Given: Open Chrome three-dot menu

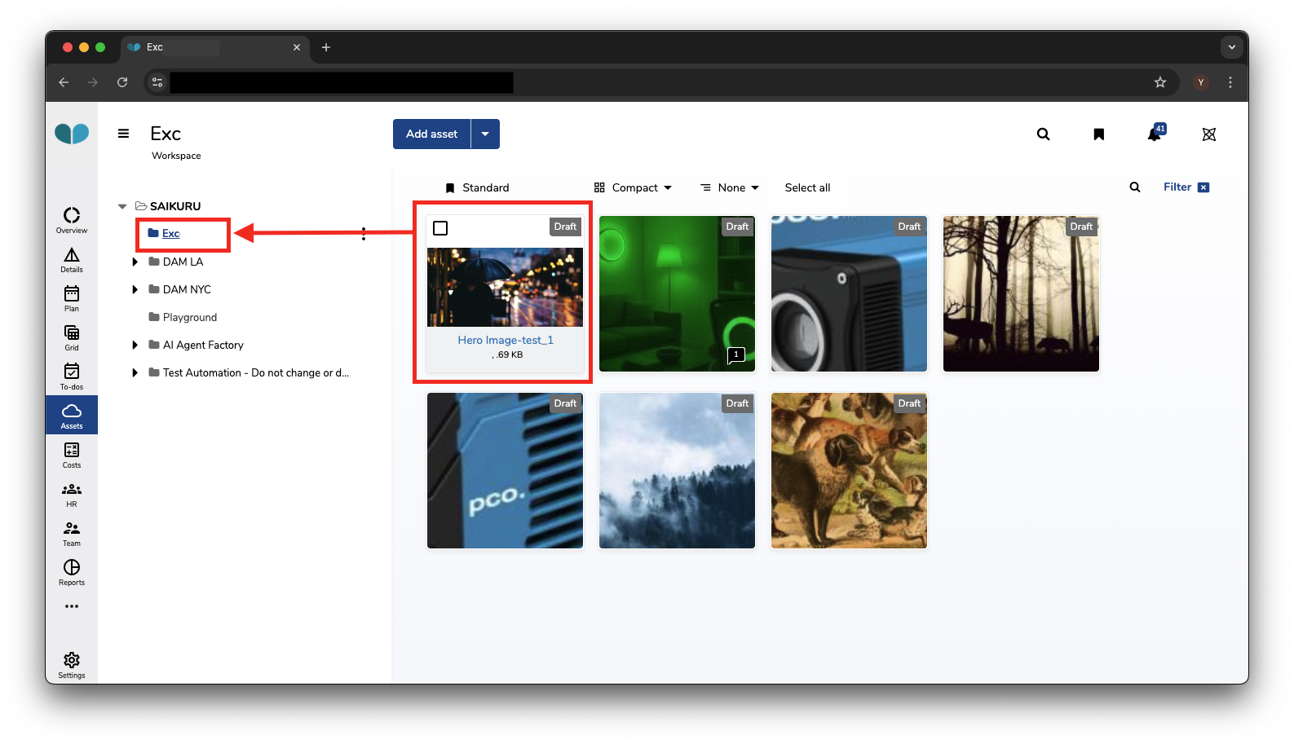Looking at the screenshot, I should pyautogui.click(x=1230, y=82).
